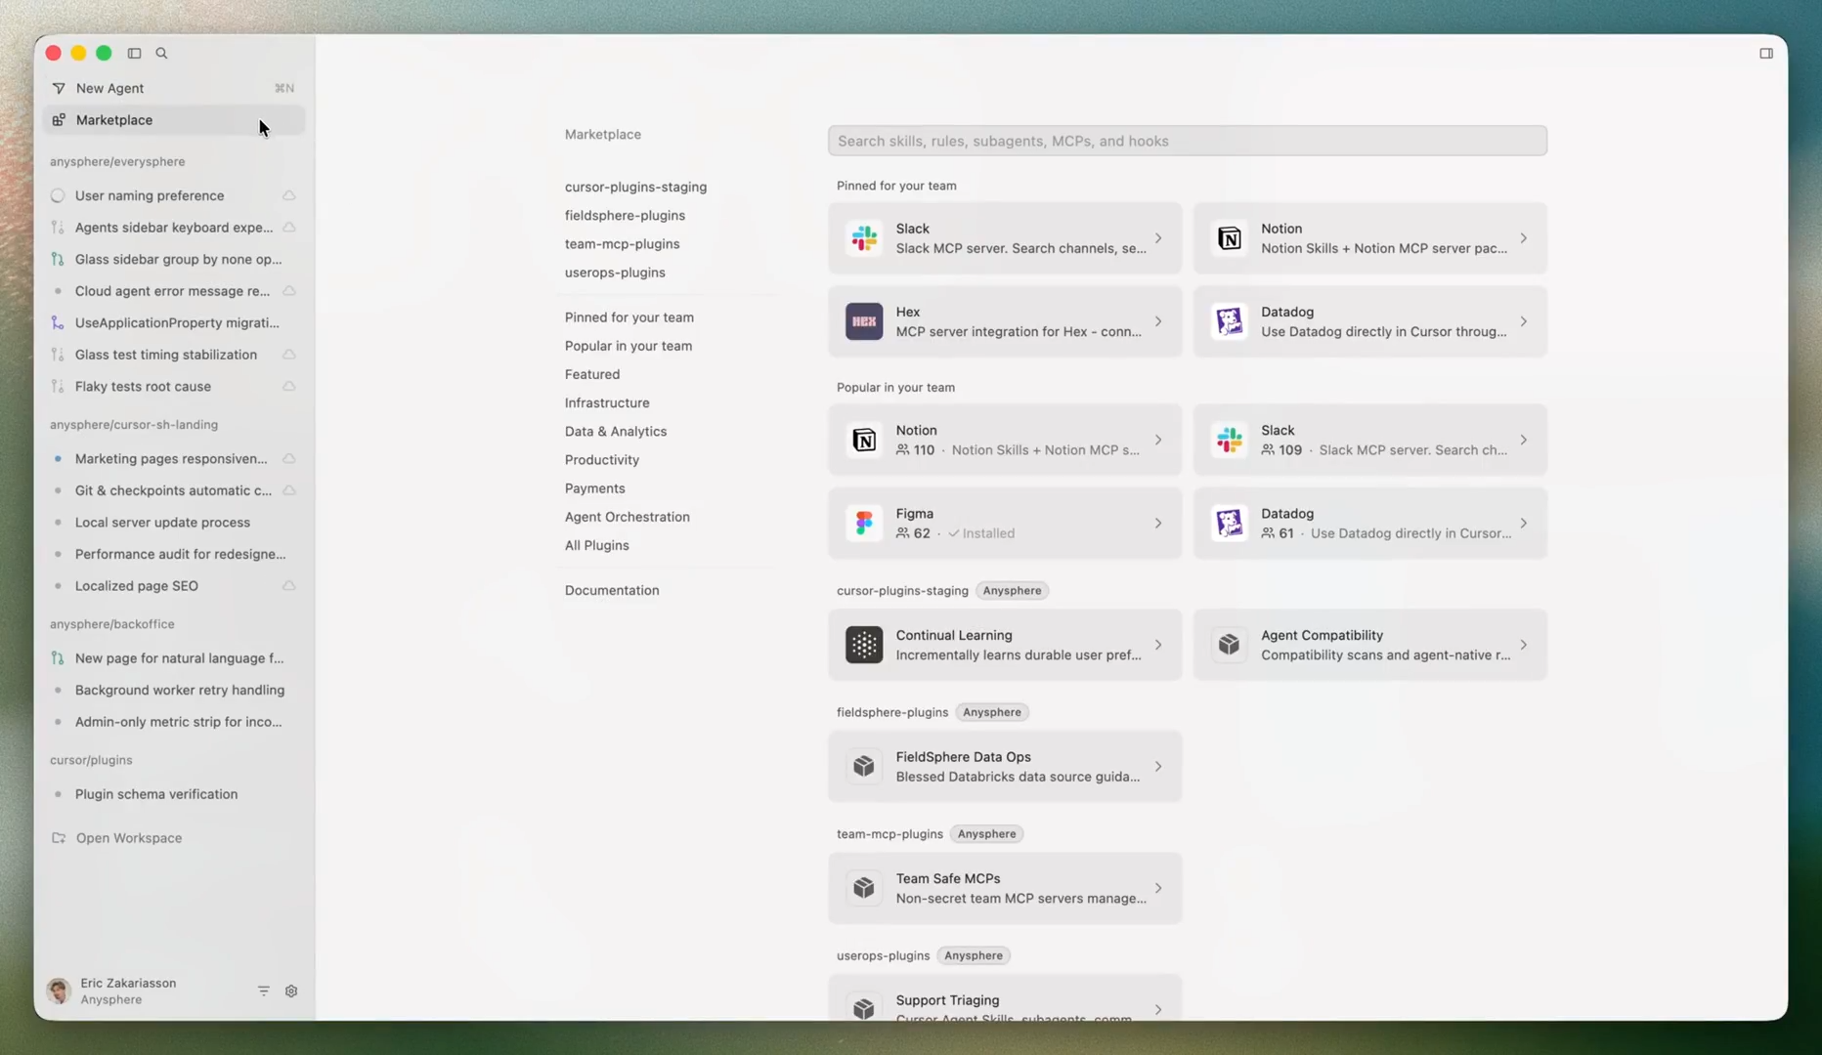Open Background worker retry handling agent
Screen dimensions: 1822x1055
click(174, 690)
